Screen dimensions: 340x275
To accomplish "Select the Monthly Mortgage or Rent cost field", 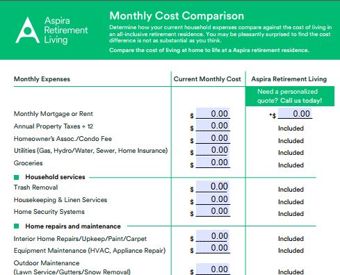I will [x=213, y=113].
